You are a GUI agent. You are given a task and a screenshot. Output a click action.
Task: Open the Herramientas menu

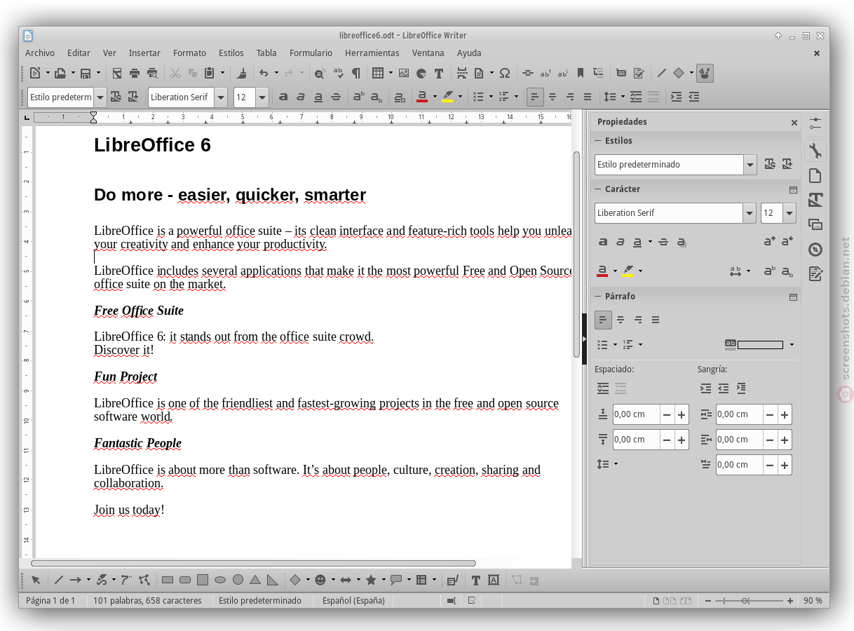point(372,53)
